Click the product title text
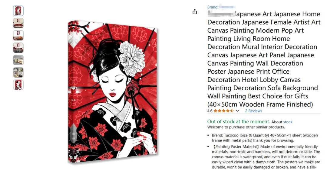 pyautogui.click(x=264, y=59)
